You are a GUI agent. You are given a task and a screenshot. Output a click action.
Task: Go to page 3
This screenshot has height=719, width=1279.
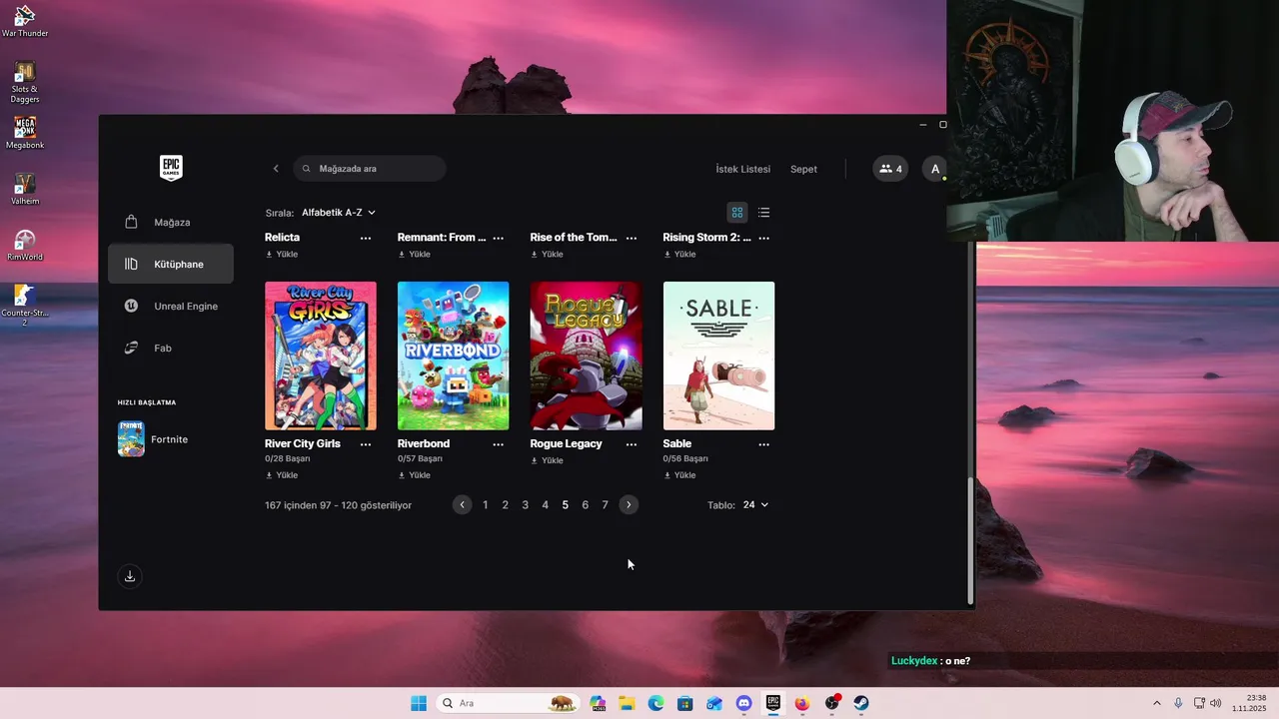(x=526, y=505)
